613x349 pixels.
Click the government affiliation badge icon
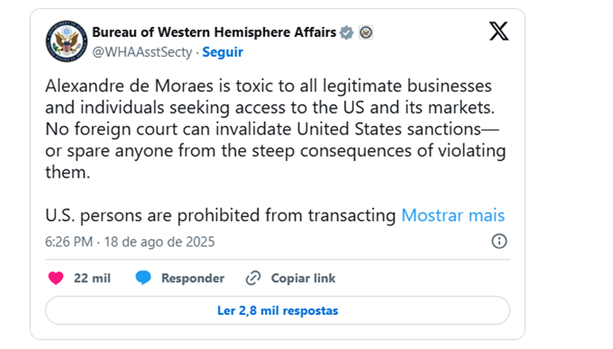pyautogui.click(x=366, y=32)
